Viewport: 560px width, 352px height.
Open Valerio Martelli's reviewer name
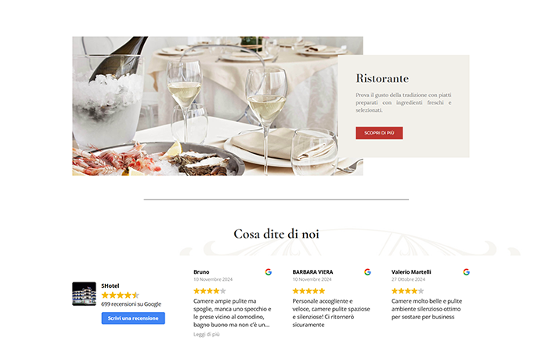(411, 272)
